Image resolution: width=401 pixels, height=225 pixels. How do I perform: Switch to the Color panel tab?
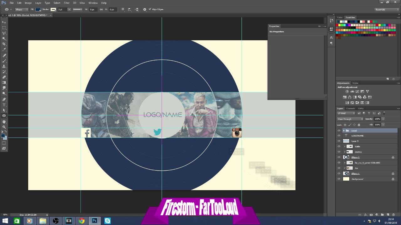pos(340,17)
